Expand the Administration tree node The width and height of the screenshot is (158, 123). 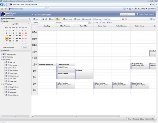(x=2, y=54)
